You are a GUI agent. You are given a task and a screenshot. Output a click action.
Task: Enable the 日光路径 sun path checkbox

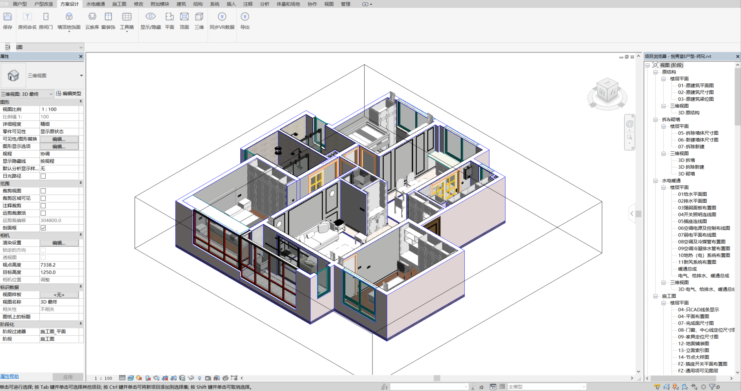(x=43, y=176)
